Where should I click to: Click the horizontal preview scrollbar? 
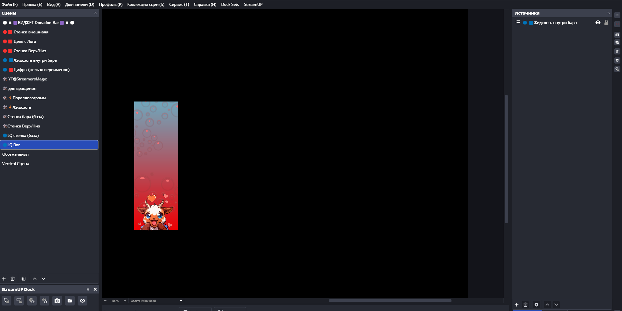[x=390, y=301]
